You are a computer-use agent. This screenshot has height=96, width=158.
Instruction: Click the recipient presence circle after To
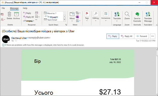click(16, 41)
